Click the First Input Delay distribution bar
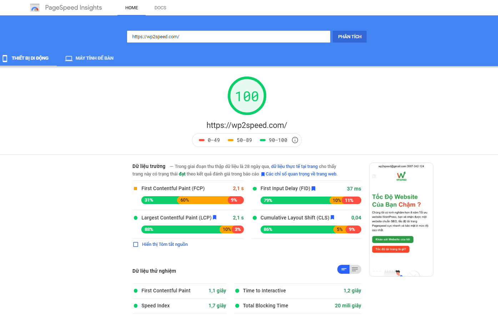The image size is (498, 317). pyautogui.click(x=311, y=200)
